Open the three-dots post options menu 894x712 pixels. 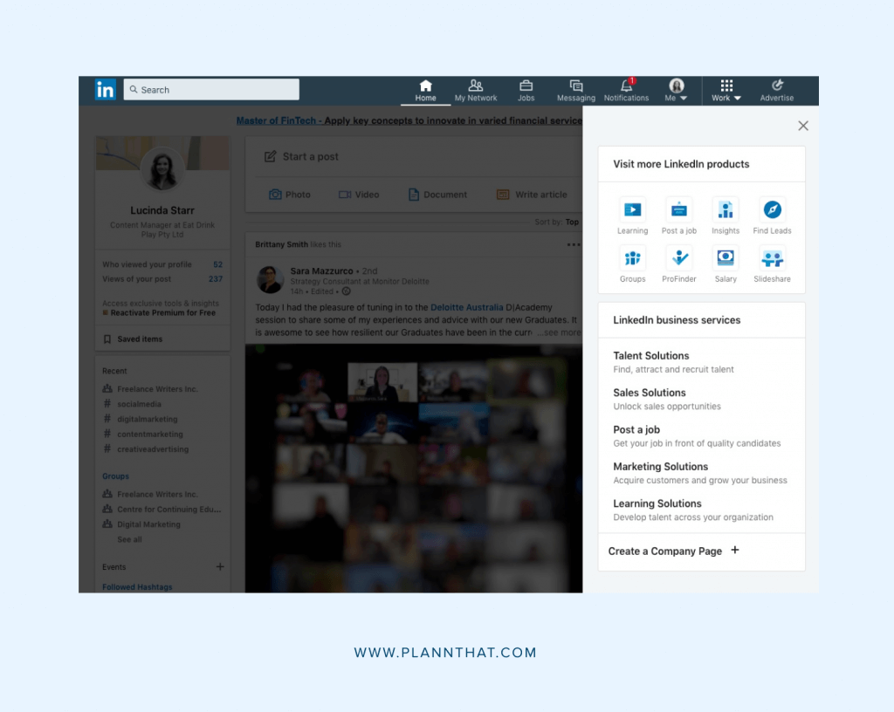(573, 245)
